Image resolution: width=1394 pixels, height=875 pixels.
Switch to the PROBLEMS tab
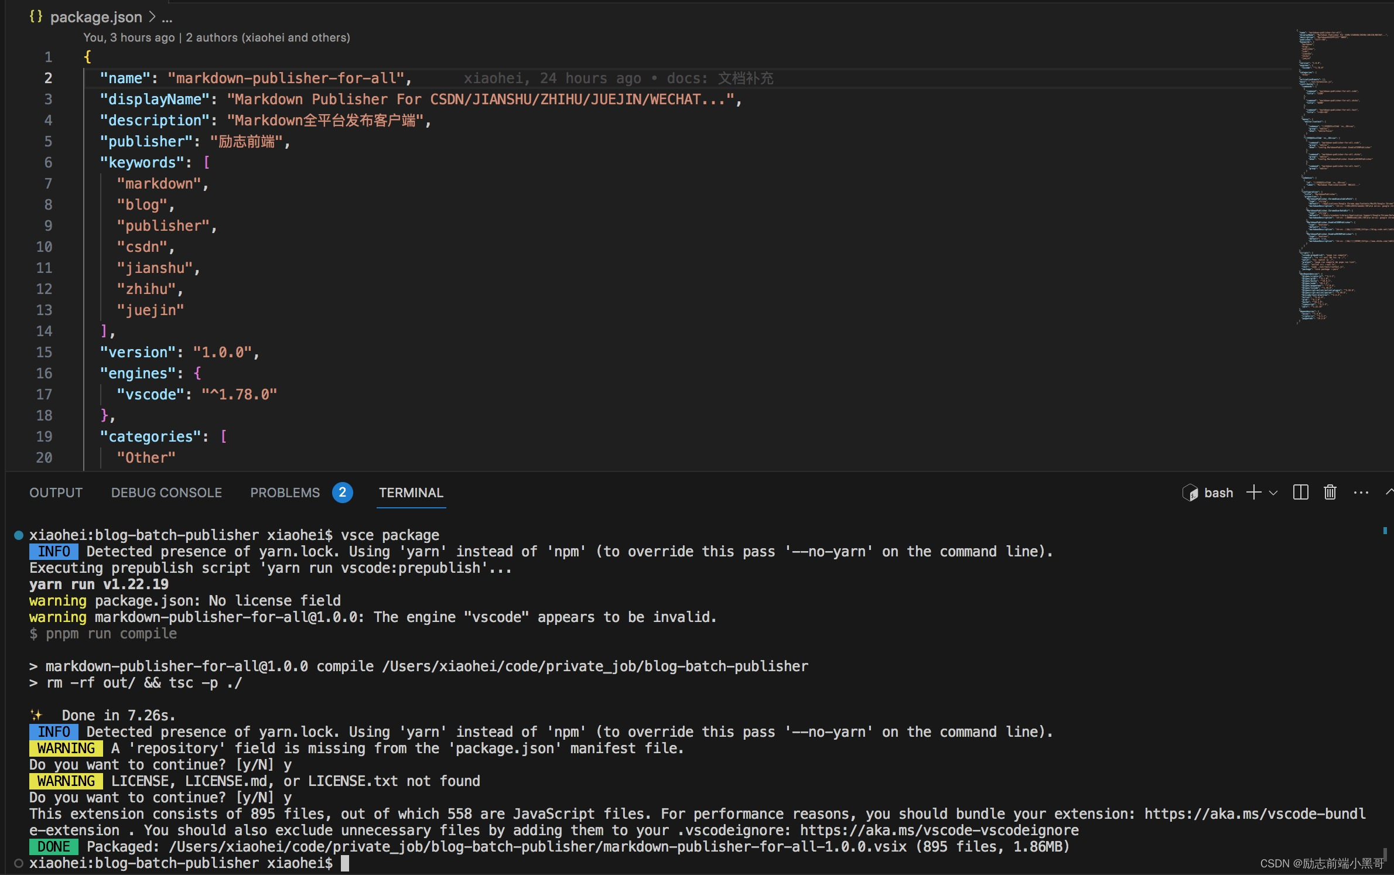[285, 493]
